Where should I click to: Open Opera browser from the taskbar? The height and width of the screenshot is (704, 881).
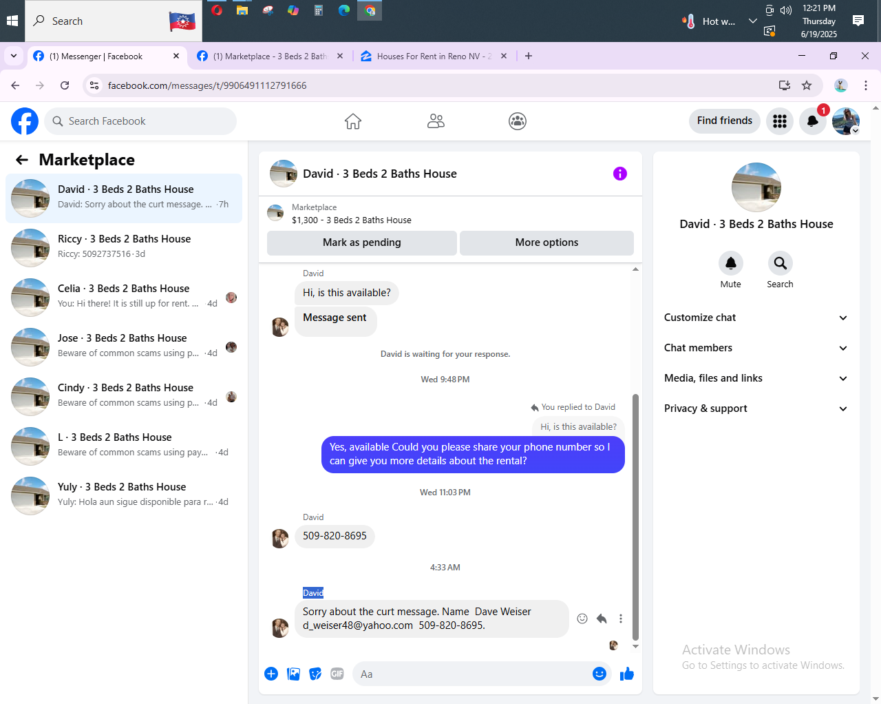[x=217, y=10]
